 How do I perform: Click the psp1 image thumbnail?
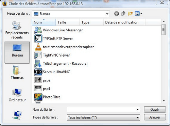click(x=38, y=88)
